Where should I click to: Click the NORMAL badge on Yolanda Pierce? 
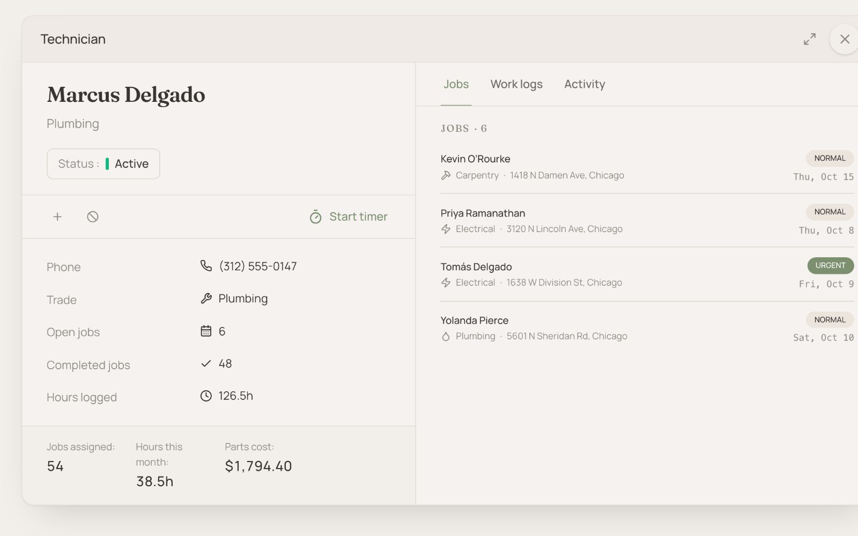(830, 319)
